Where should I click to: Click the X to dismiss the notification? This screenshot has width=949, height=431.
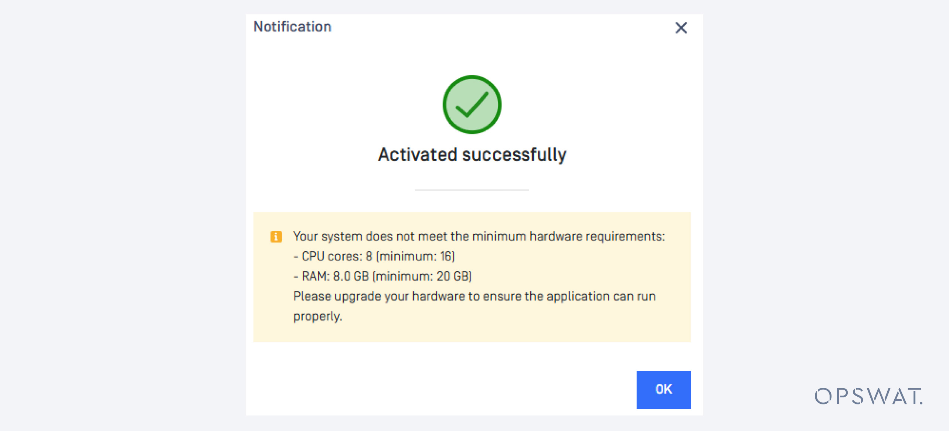point(681,28)
